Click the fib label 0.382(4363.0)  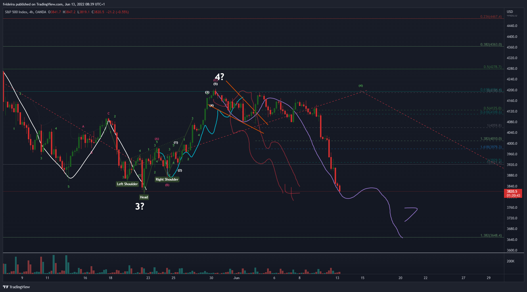pyautogui.click(x=491, y=45)
